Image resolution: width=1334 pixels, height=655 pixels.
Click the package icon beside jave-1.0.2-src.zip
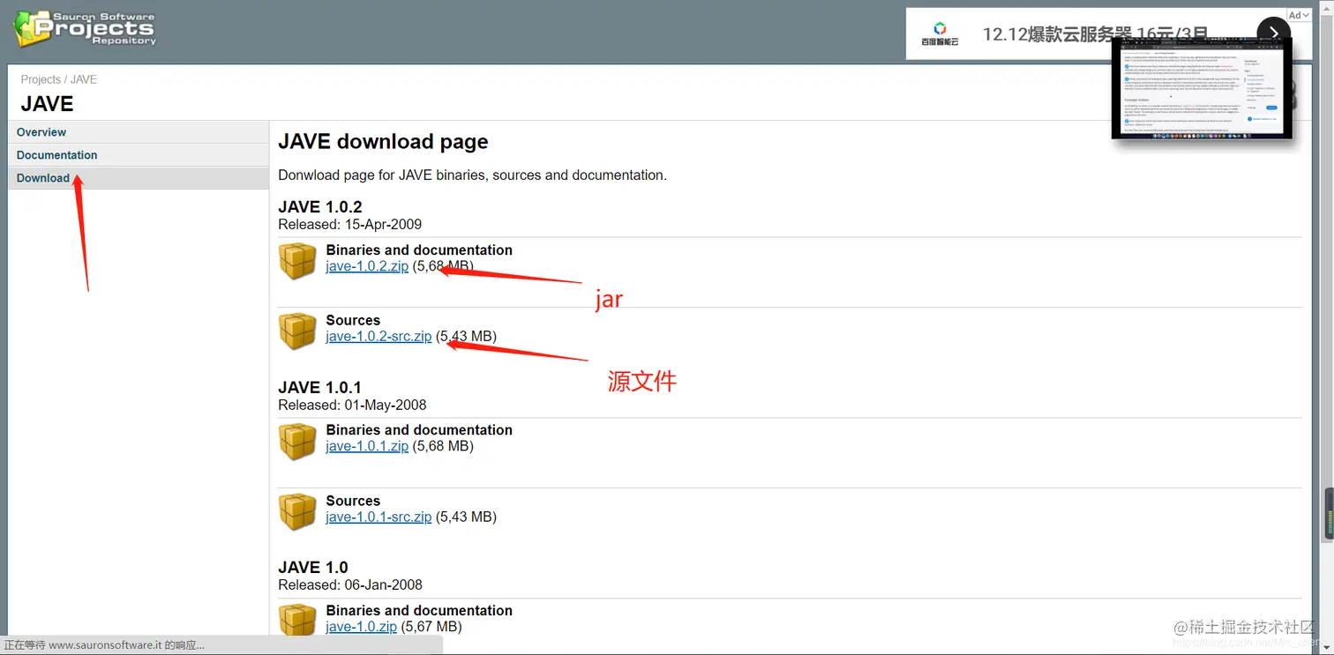click(297, 331)
